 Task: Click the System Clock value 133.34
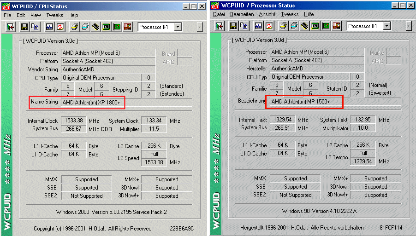point(154,121)
